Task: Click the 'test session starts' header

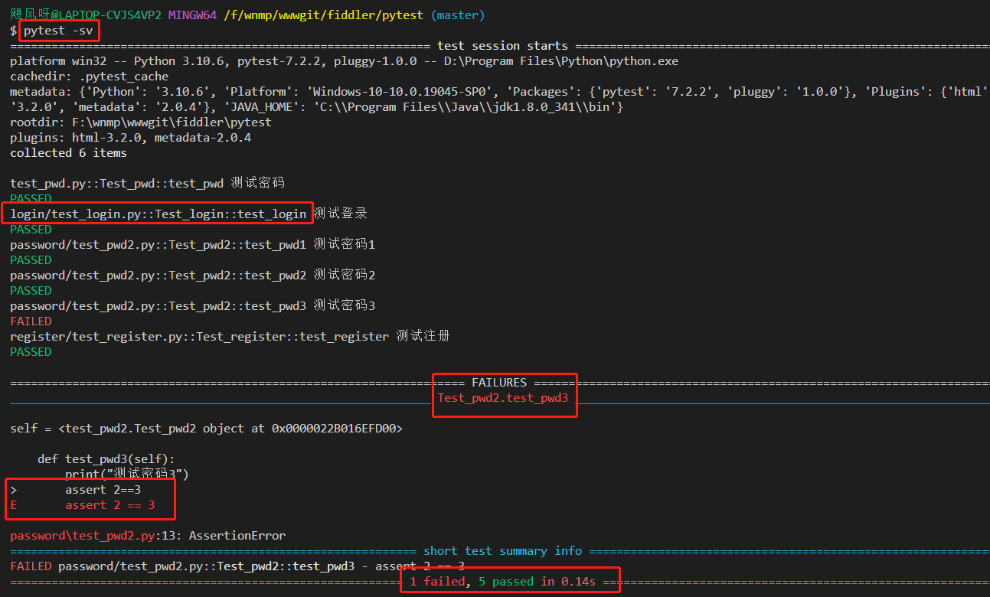Action: pos(502,46)
